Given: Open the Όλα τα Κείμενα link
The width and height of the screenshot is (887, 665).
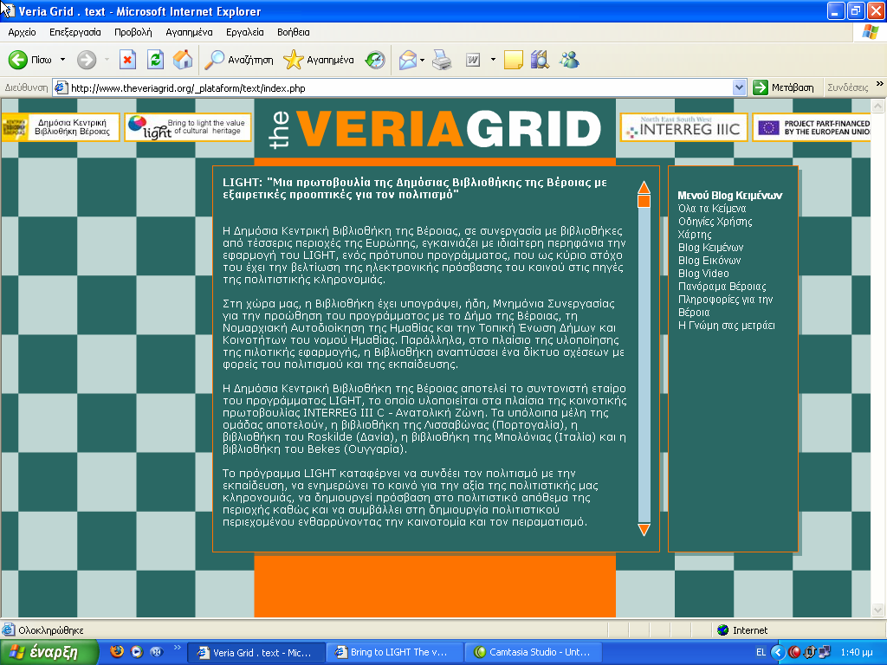Looking at the screenshot, I should pos(712,209).
